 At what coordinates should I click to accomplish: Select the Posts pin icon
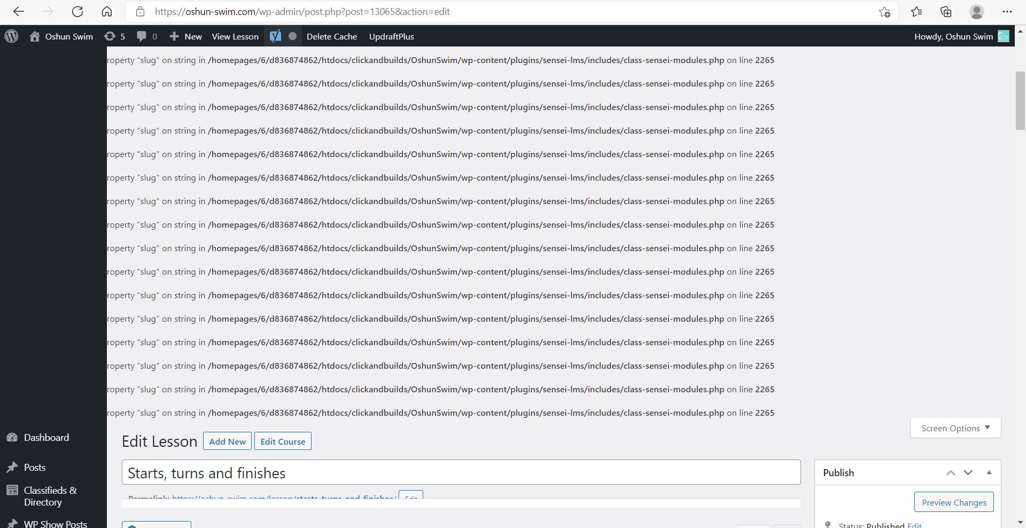pyautogui.click(x=12, y=467)
